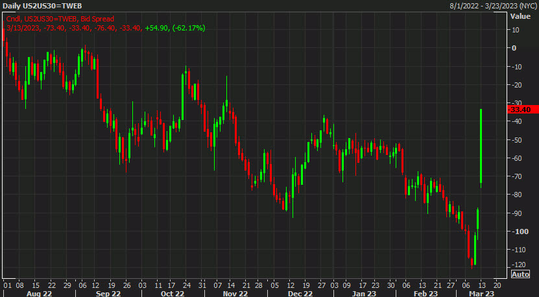
Task: Select the Aug 22 month label
Action: (x=40, y=292)
